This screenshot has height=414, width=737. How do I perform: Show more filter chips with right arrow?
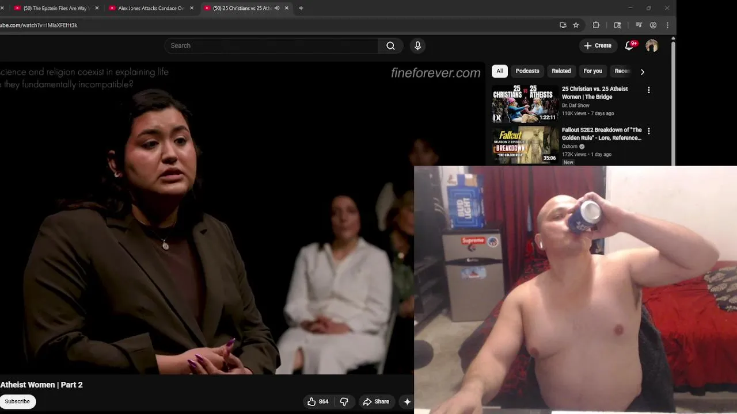point(643,72)
